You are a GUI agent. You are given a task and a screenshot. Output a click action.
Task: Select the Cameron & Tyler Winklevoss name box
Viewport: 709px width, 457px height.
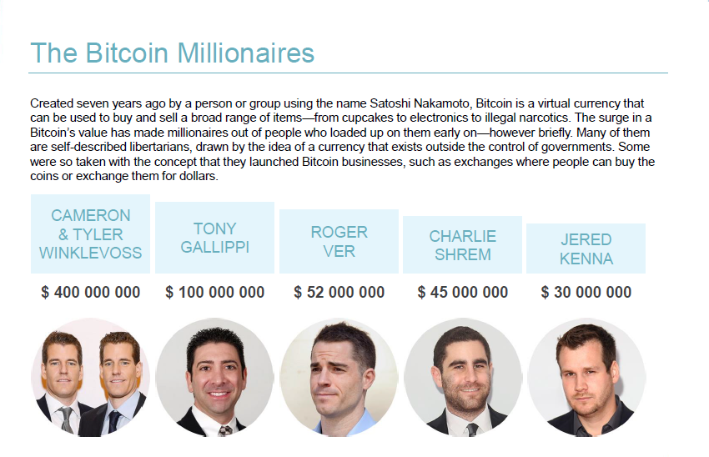(90, 234)
